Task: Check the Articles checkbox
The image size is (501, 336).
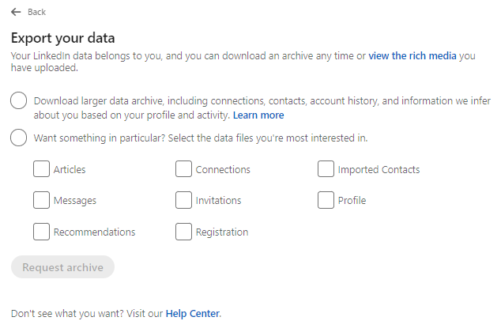Action: (x=41, y=169)
